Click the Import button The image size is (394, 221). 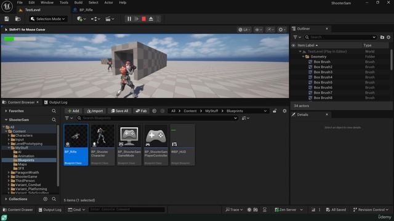tap(95, 110)
